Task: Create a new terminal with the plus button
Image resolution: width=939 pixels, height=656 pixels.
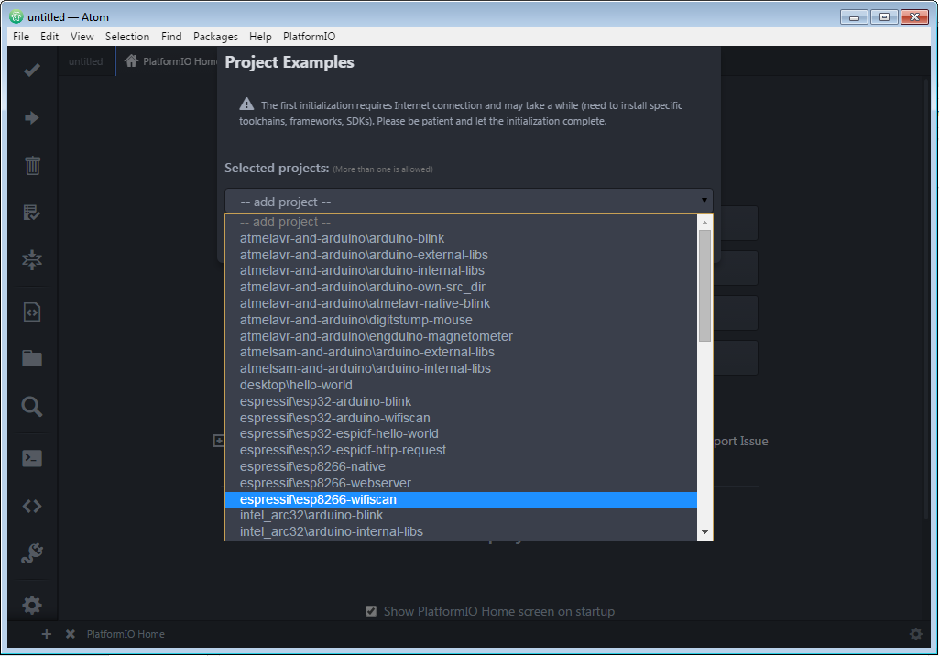Action: point(46,633)
